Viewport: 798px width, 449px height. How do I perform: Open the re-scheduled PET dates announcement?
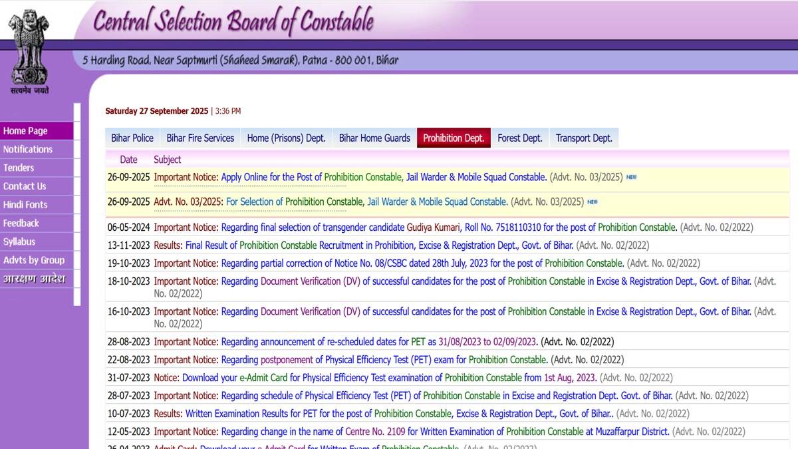(x=379, y=342)
